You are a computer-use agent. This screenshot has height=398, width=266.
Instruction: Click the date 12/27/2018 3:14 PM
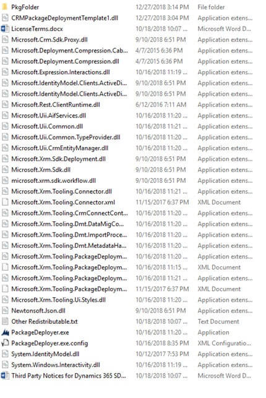[162, 7]
